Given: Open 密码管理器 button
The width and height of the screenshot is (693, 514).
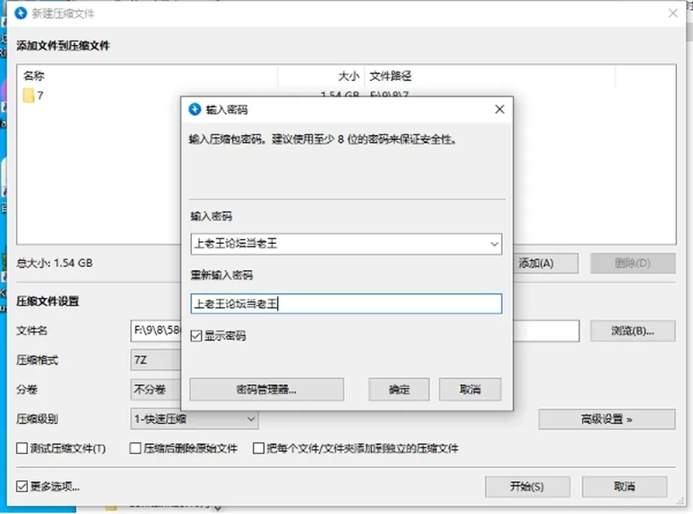Looking at the screenshot, I should [266, 389].
